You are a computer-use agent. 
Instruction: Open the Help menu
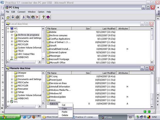tap(49, 12)
